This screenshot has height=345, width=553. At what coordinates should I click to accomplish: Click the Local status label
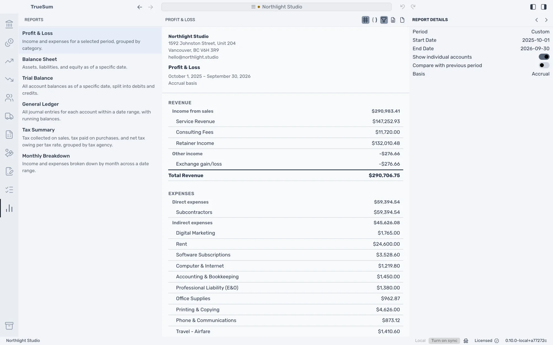click(420, 341)
